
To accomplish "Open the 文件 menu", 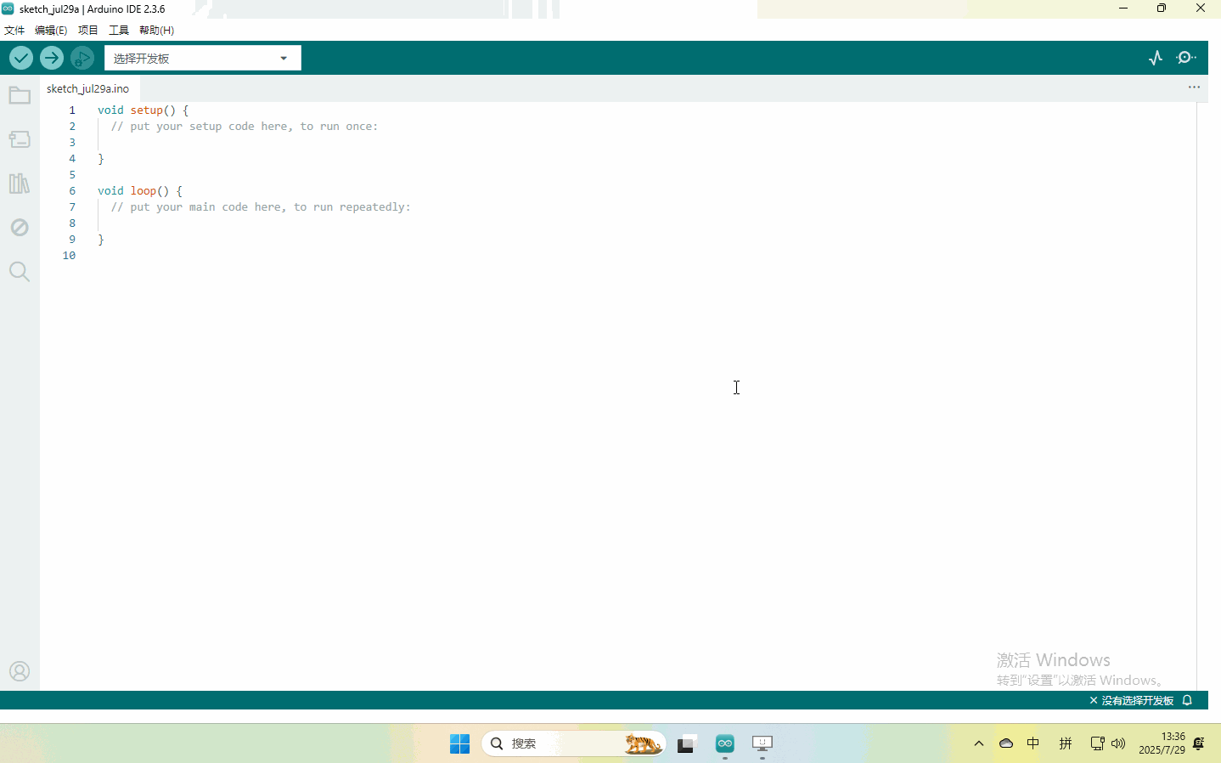I will tap(14, 30).
